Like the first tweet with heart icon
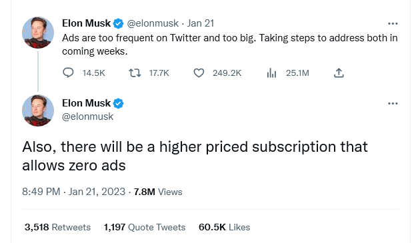This screenshot has height=243, width=414. (x=199, y=73)
